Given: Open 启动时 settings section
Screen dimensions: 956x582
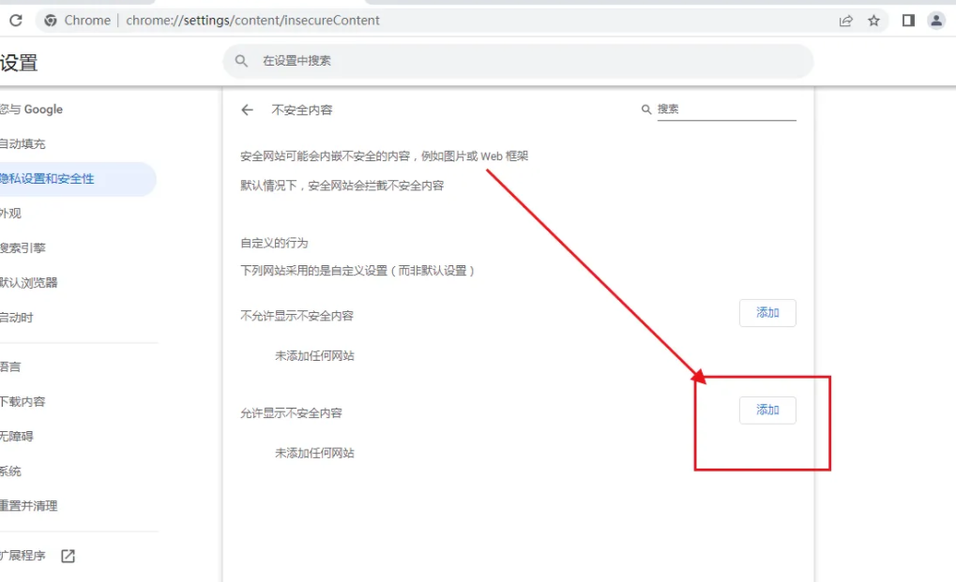Looking at the screenshot, I should click(17, 318).
